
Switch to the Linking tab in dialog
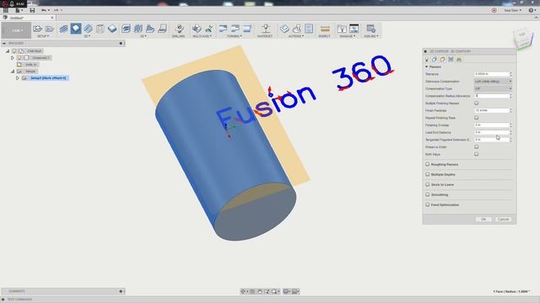[x=459, y=60]
